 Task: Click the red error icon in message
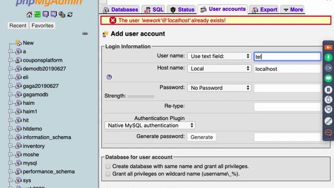pyautogui.click(x=113, y=20)
